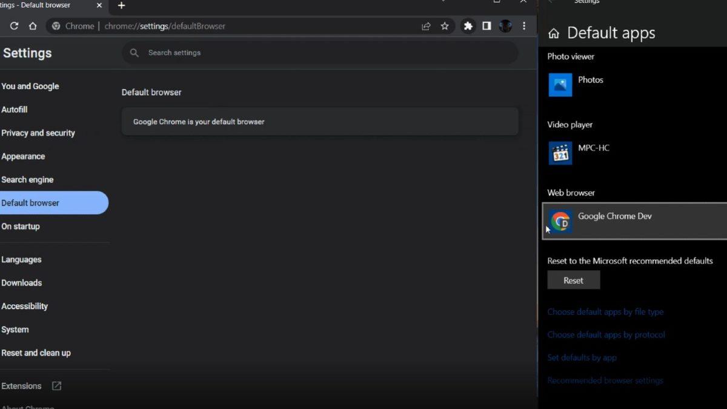Viewport: 727px width, 409px height.
Task: Click the MPC-HC icon under Video player
Action: coord(560,153)
